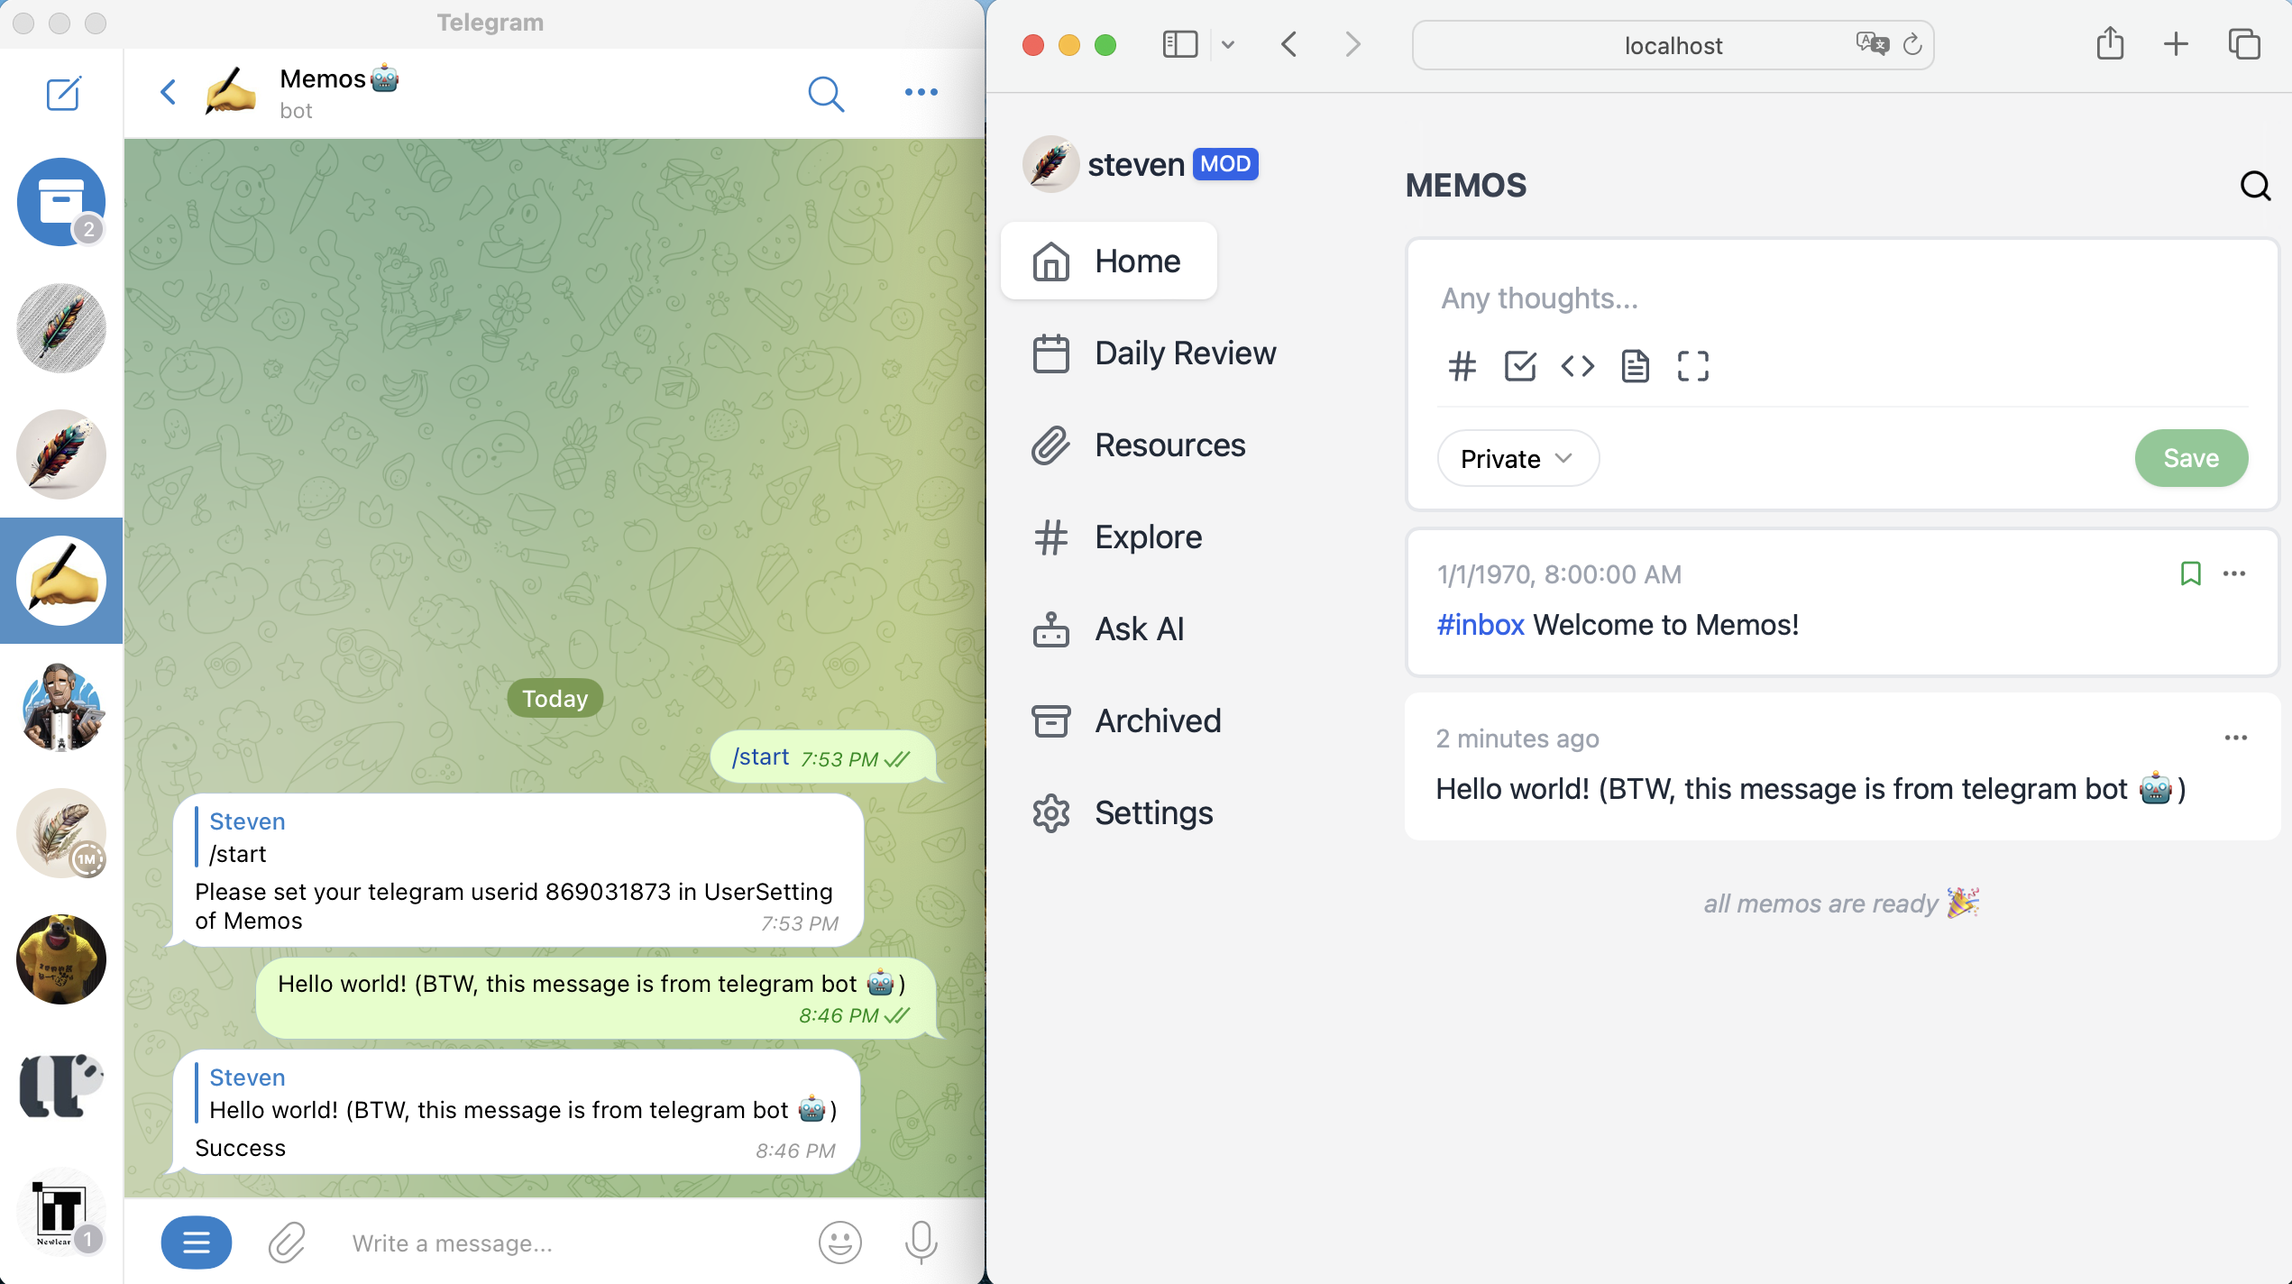Screen dimensions: 2292x1284
Task: Open the cartoon man avatar chat in sidebar
Action: click(x=61, y=707)
